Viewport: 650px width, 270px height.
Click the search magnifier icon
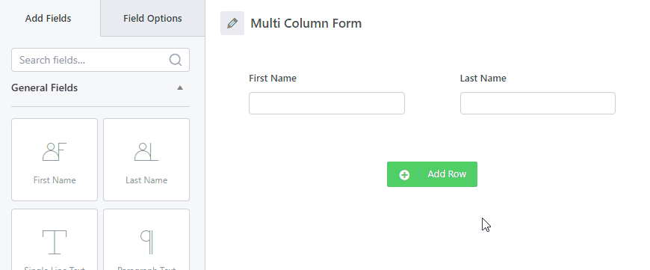[x=176, y=60]
